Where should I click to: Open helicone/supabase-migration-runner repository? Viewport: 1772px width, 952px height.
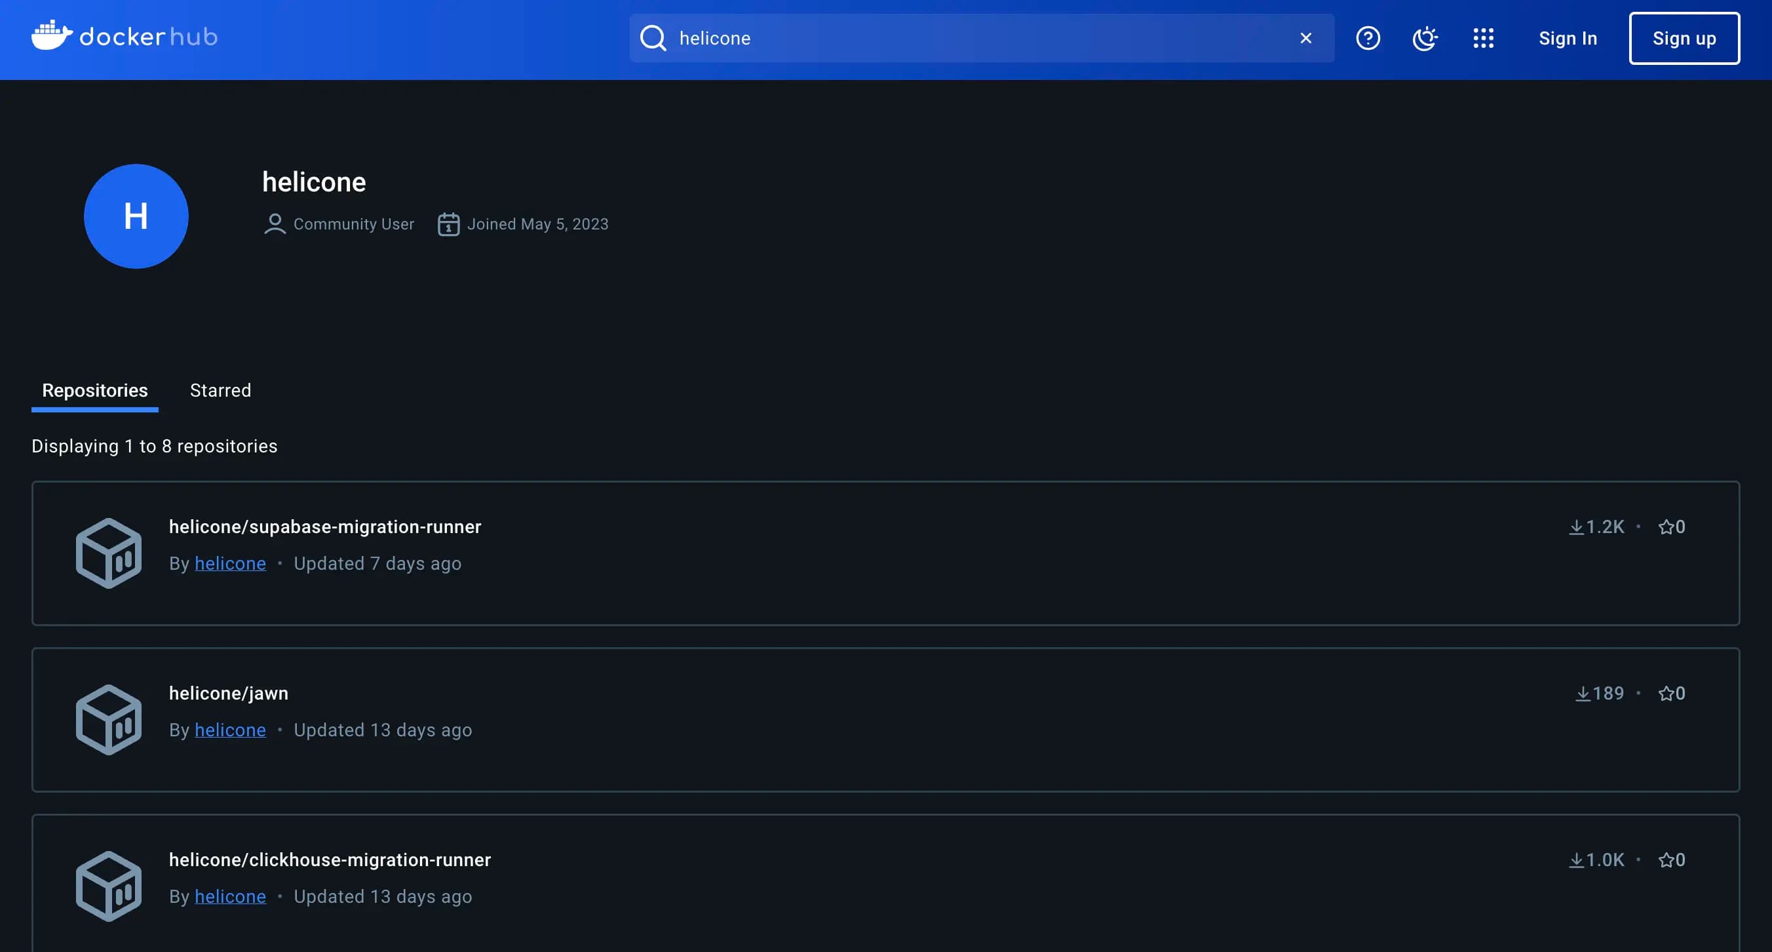324,526
